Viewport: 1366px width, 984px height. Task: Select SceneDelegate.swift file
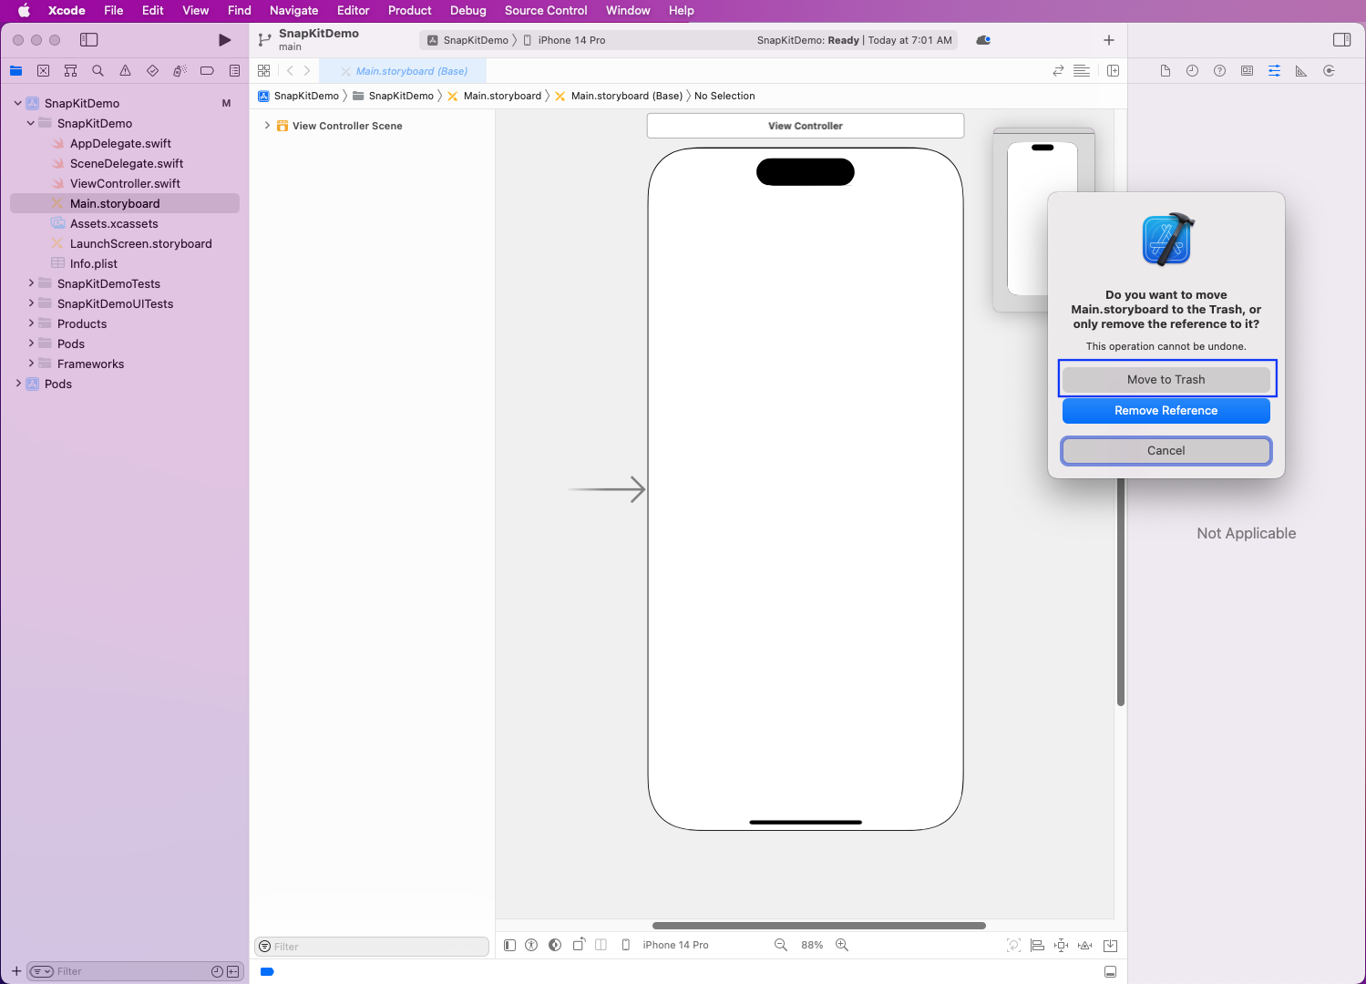125,163
